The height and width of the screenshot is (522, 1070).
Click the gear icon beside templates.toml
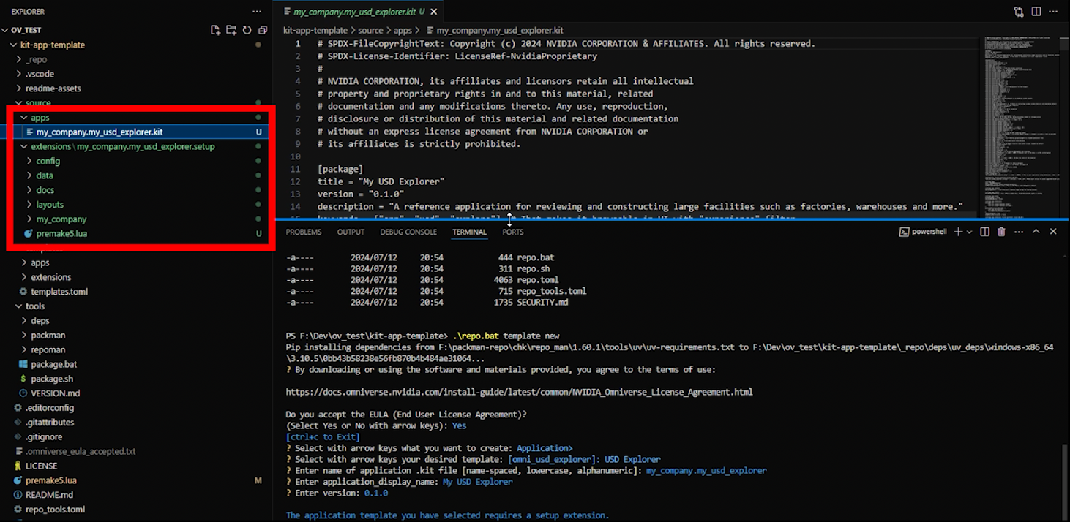pos(23,292)
